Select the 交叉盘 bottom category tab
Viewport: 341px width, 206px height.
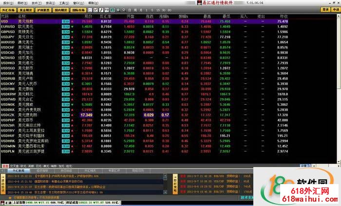pyautogui.click(x=14, y=166)
